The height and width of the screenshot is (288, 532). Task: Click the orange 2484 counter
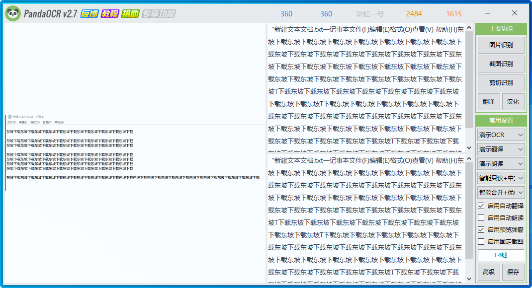pos(414,14)
